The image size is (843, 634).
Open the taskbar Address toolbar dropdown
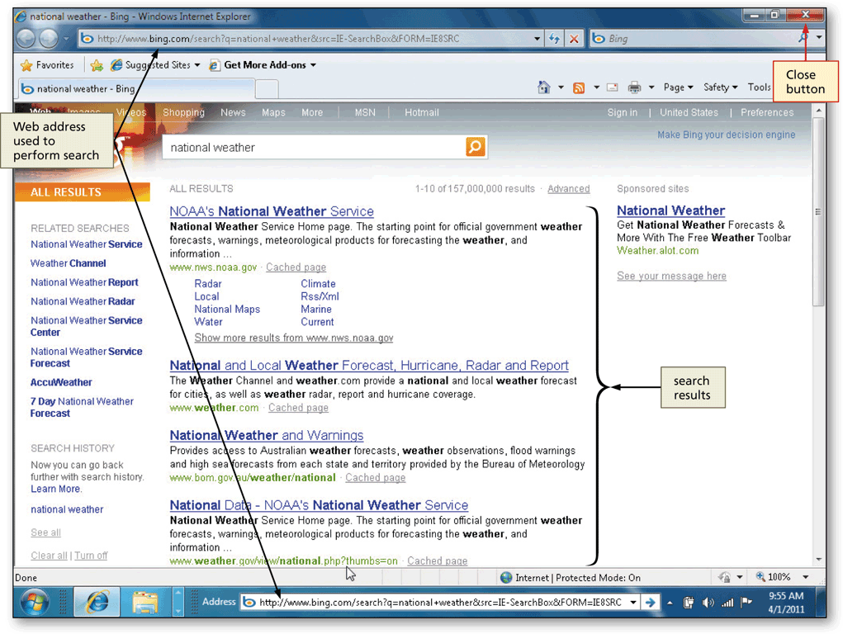pyautogui.click(x=633, y=603)
